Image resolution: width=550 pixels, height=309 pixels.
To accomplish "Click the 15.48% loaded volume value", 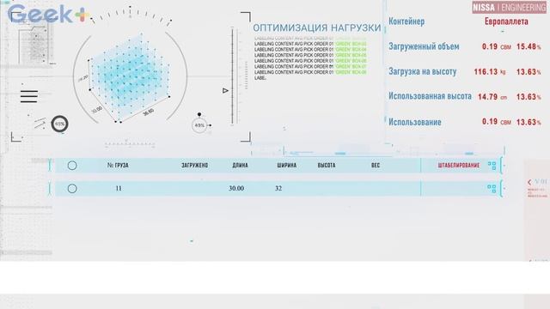I will click(x=529, y=46).
